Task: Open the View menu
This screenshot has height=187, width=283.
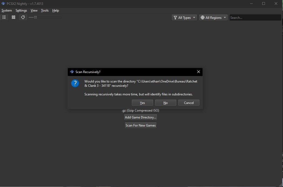Action: click(34, 10)
